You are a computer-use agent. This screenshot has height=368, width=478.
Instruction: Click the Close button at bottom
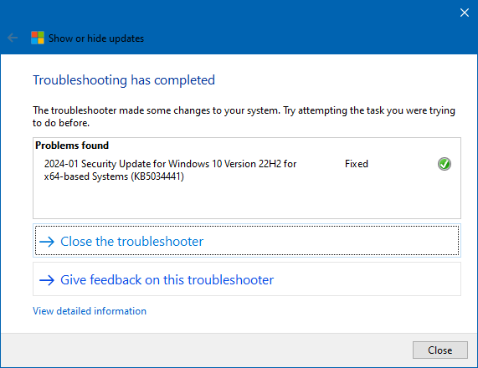pos(439,350)
